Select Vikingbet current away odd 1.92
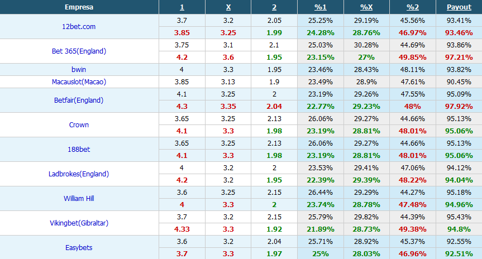482x259 pixels. tap(274, 229)
